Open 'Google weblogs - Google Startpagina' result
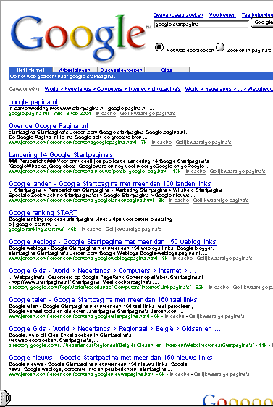 tap(112, 242)
